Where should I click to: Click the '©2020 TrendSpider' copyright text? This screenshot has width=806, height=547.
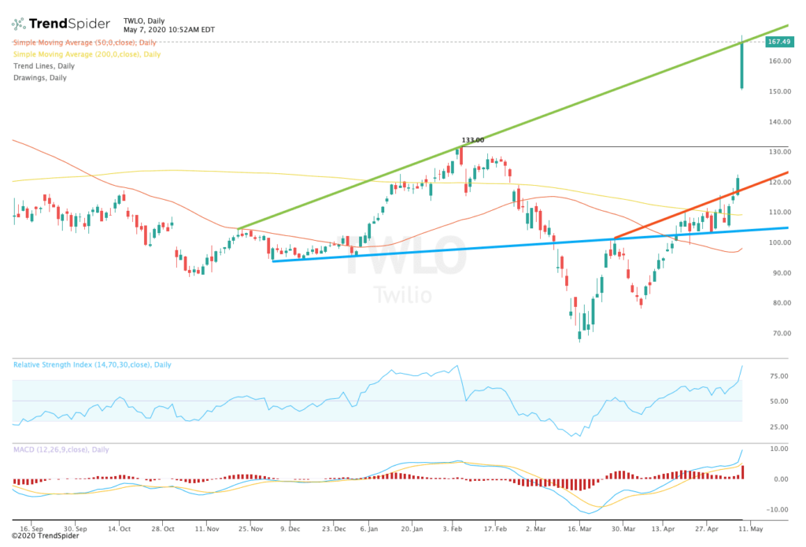(45, 536)
